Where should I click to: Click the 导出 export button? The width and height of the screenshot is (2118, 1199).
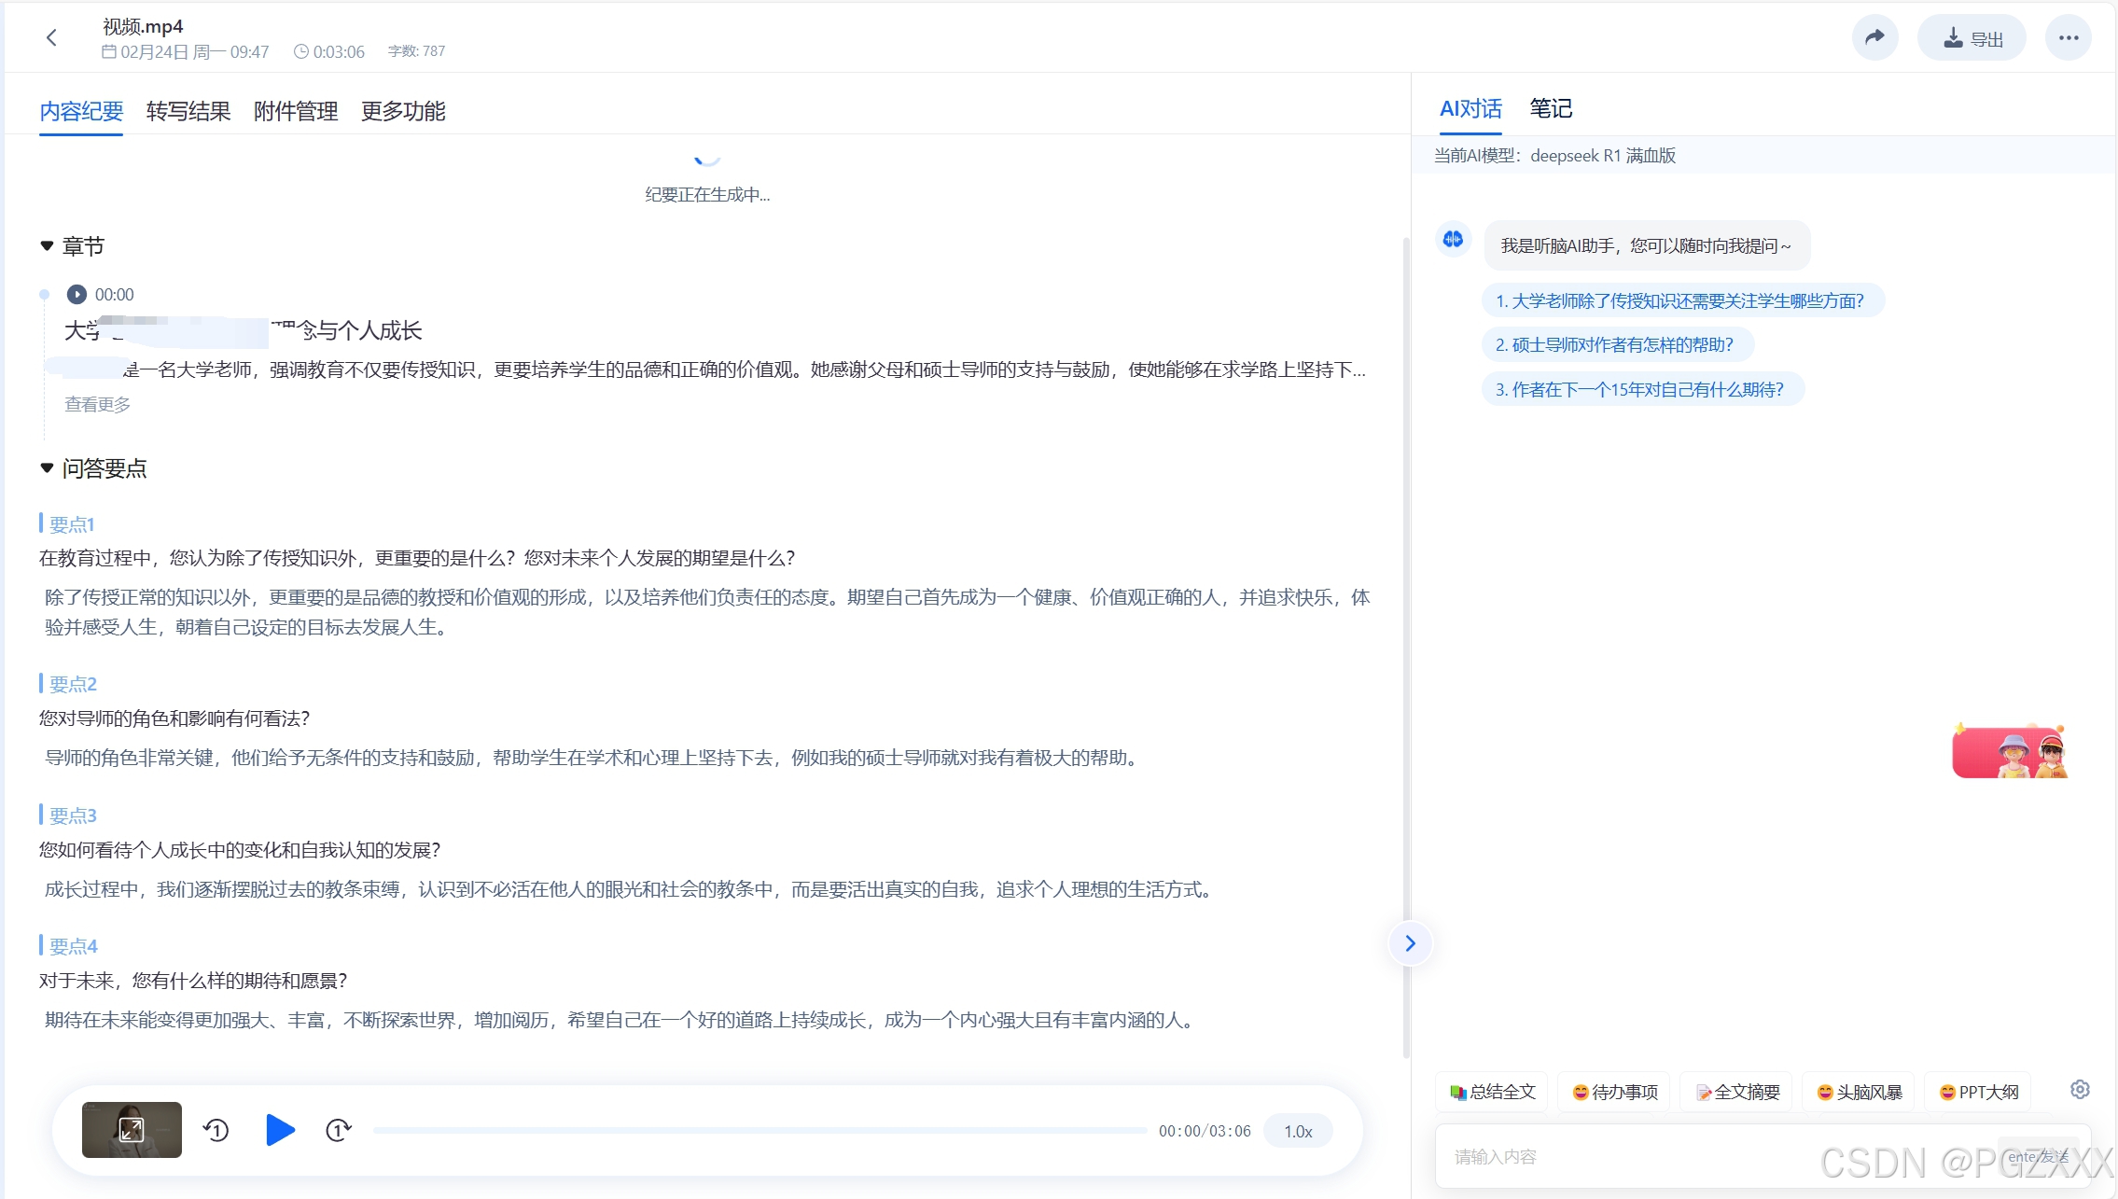[1972, 38]
